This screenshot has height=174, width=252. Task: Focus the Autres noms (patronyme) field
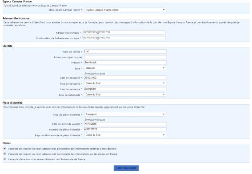pyautogui.click(x=125, y=57)
